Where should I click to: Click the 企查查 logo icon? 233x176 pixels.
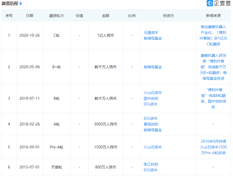click(210, 3)
